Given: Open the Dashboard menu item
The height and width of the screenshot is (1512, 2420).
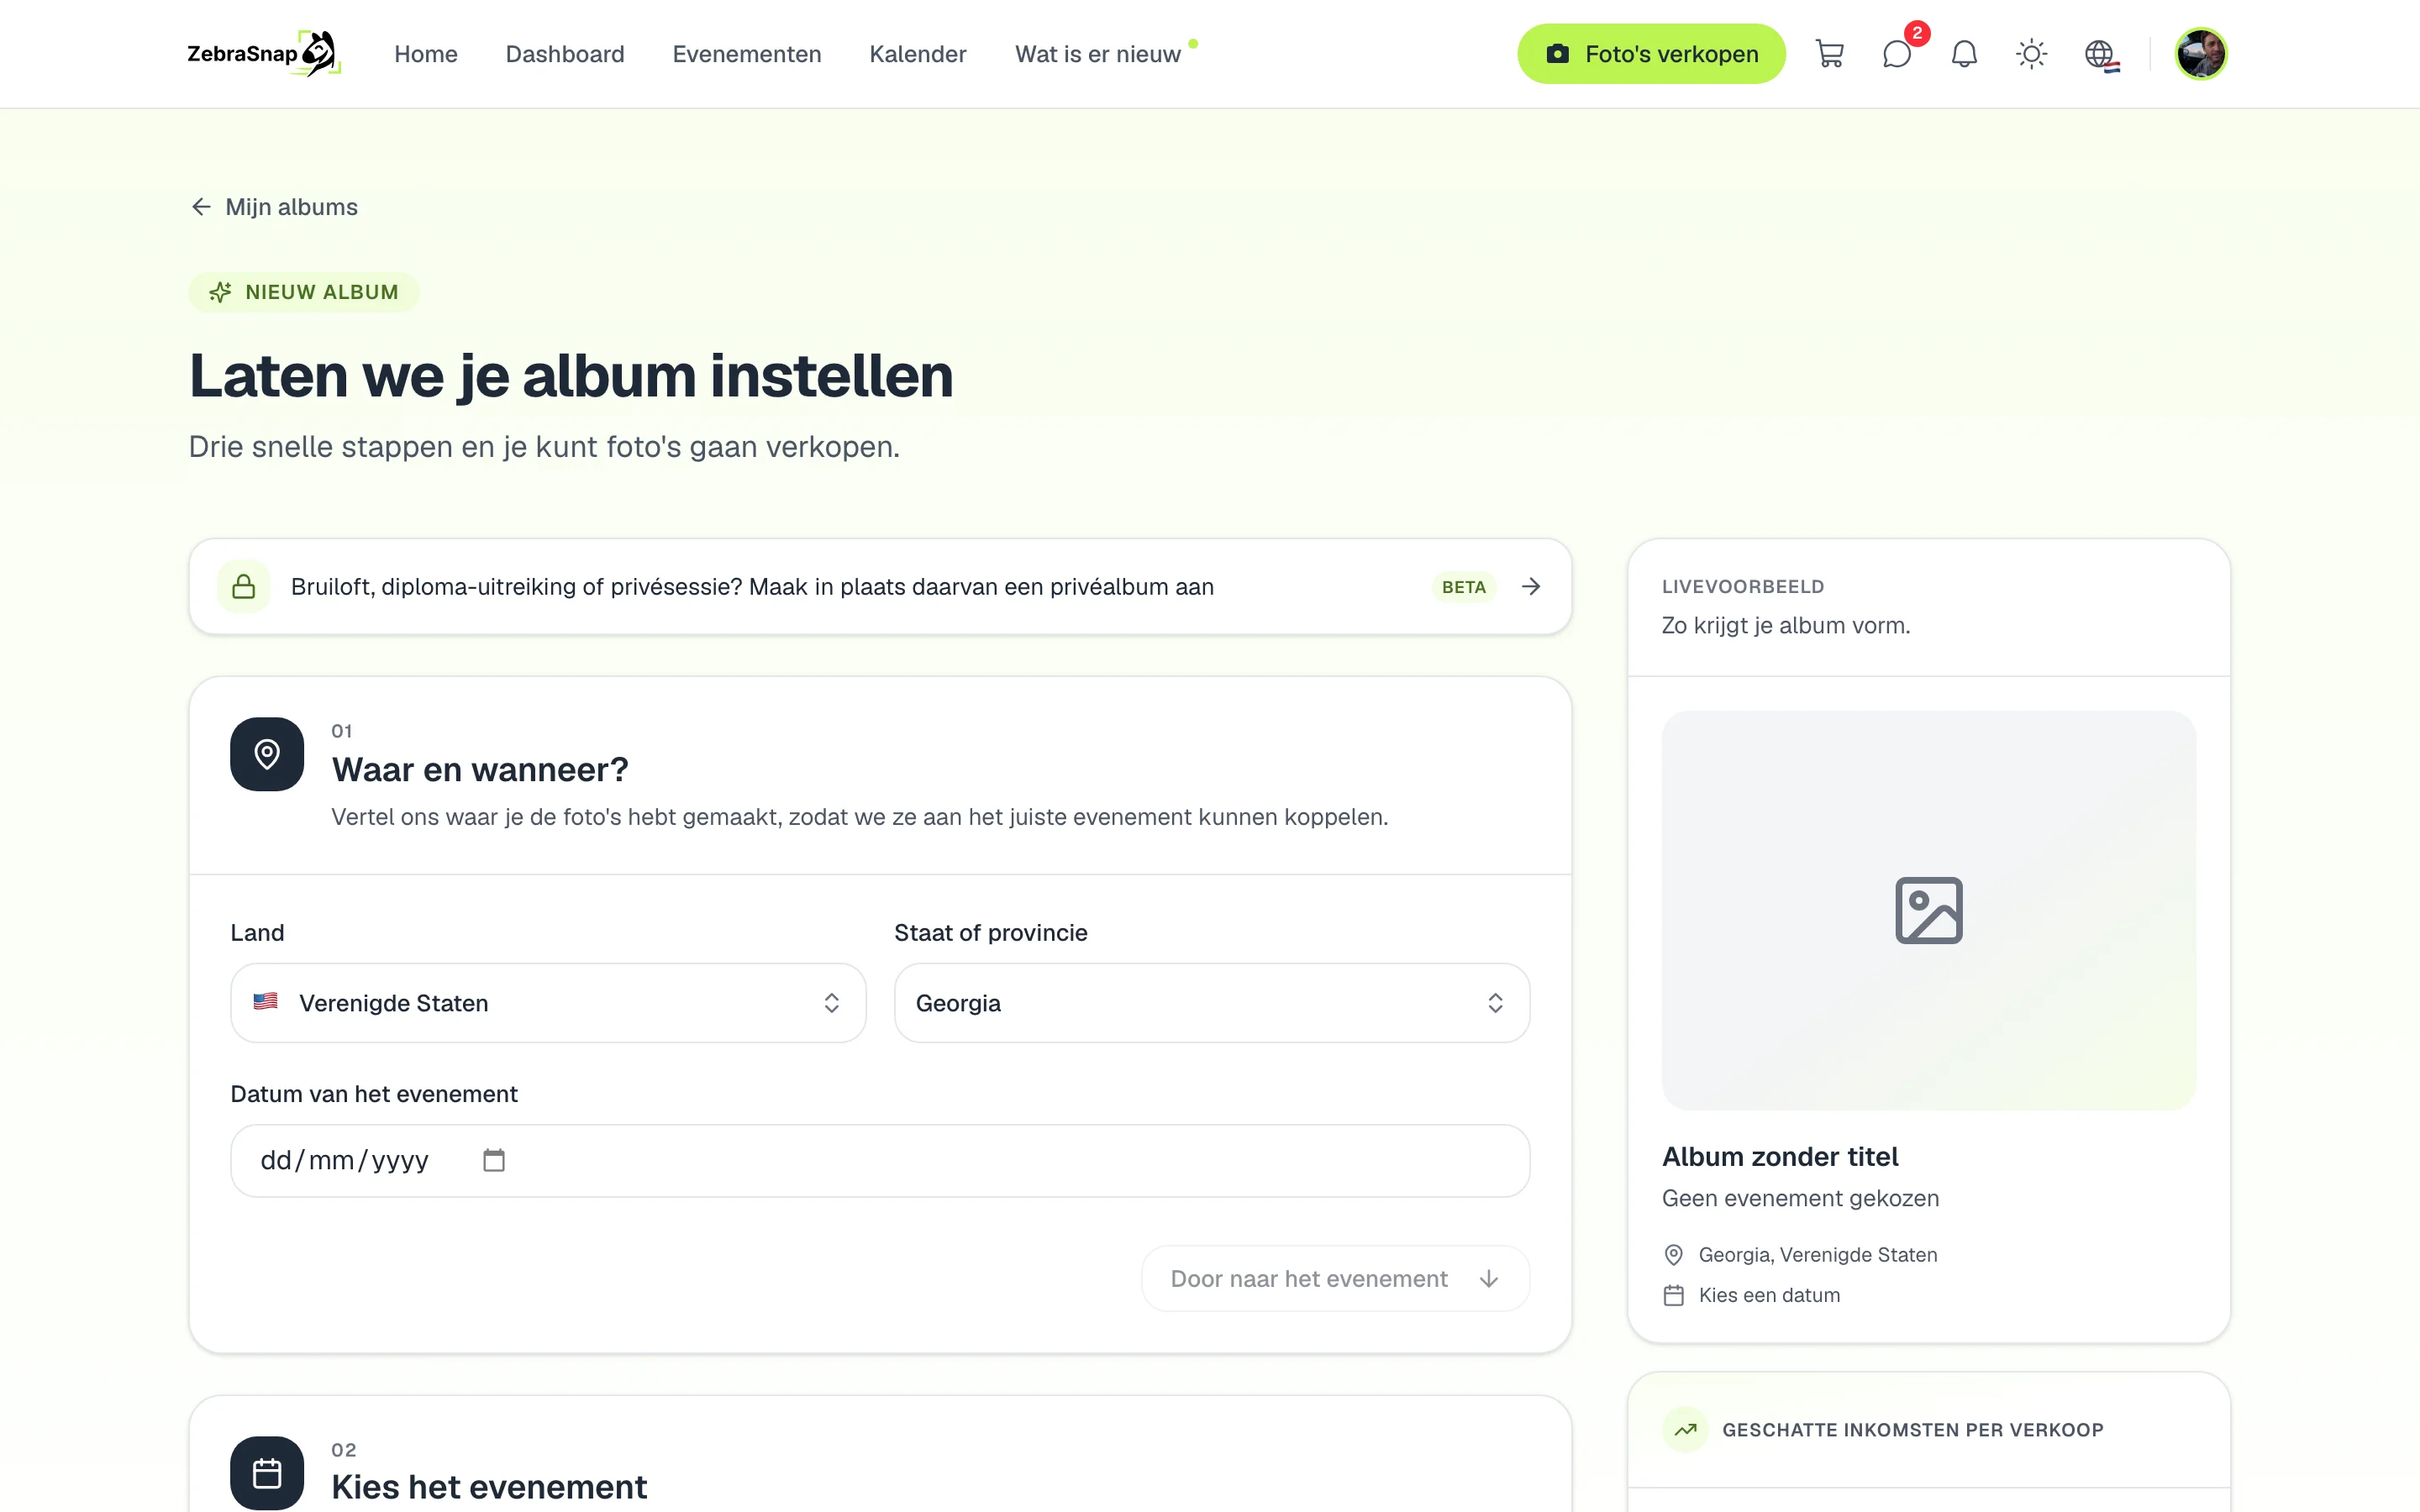Looking at the screenshot, I should [x=565, y=54].
